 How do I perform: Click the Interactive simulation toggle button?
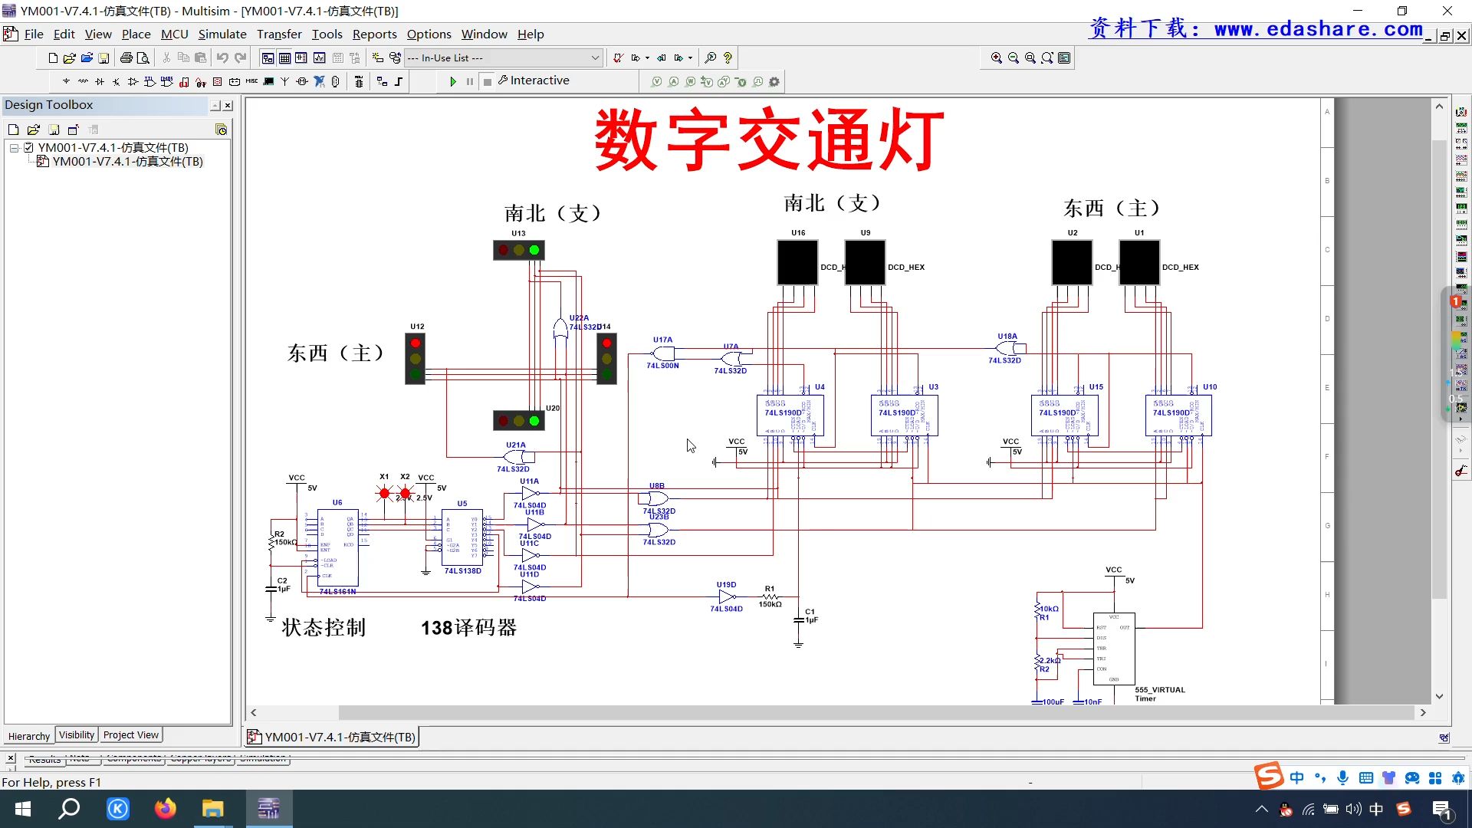click(537, 80)
